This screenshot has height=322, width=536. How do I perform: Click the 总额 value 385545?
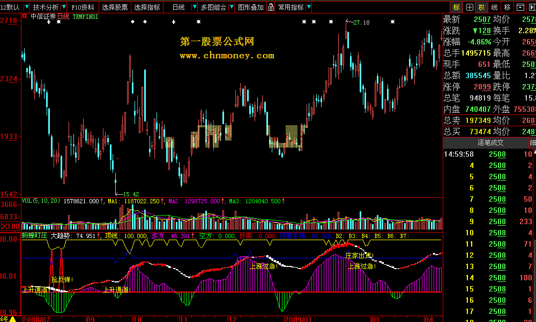478,76
